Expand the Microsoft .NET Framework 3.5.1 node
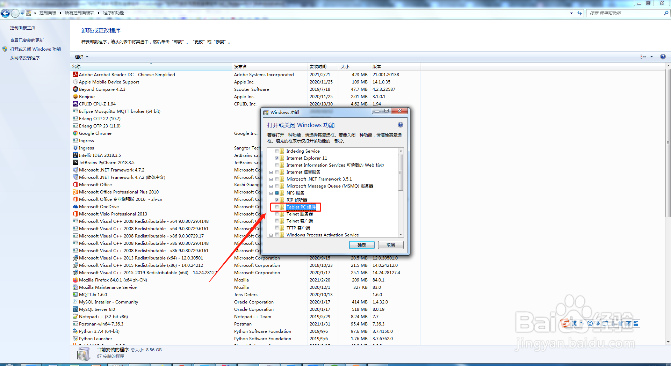The width and height of the screenshot is (671, 366). pyautogui.click(x=271, y=179)
